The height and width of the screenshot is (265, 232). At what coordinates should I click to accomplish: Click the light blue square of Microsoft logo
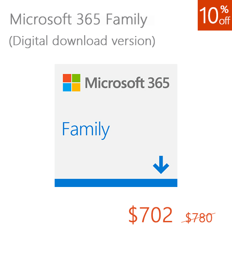coord(67,87)
